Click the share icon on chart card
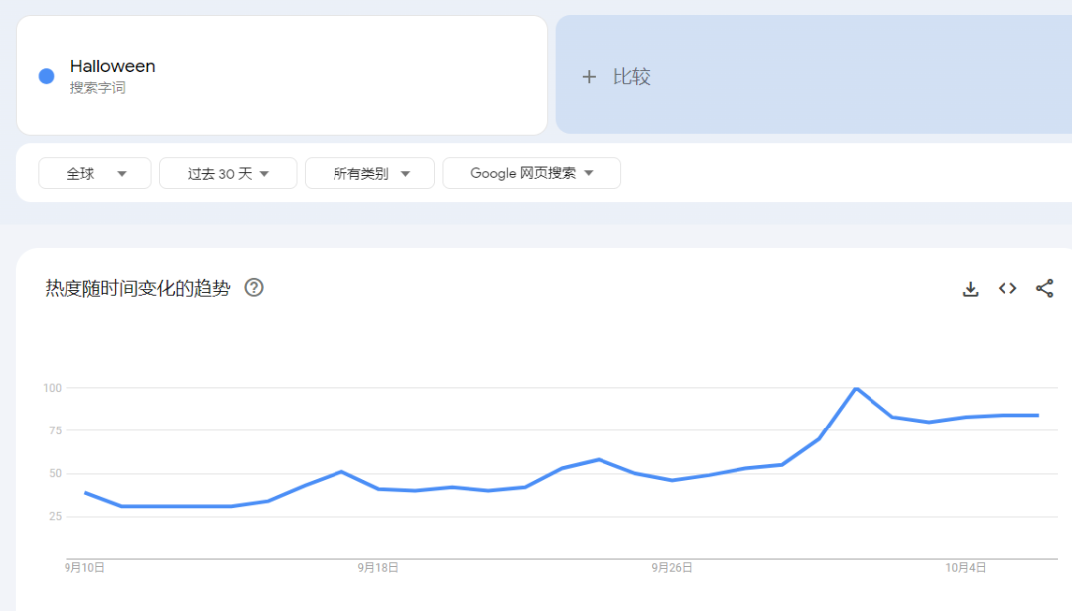1072x611 pixels. (1044, 289)
